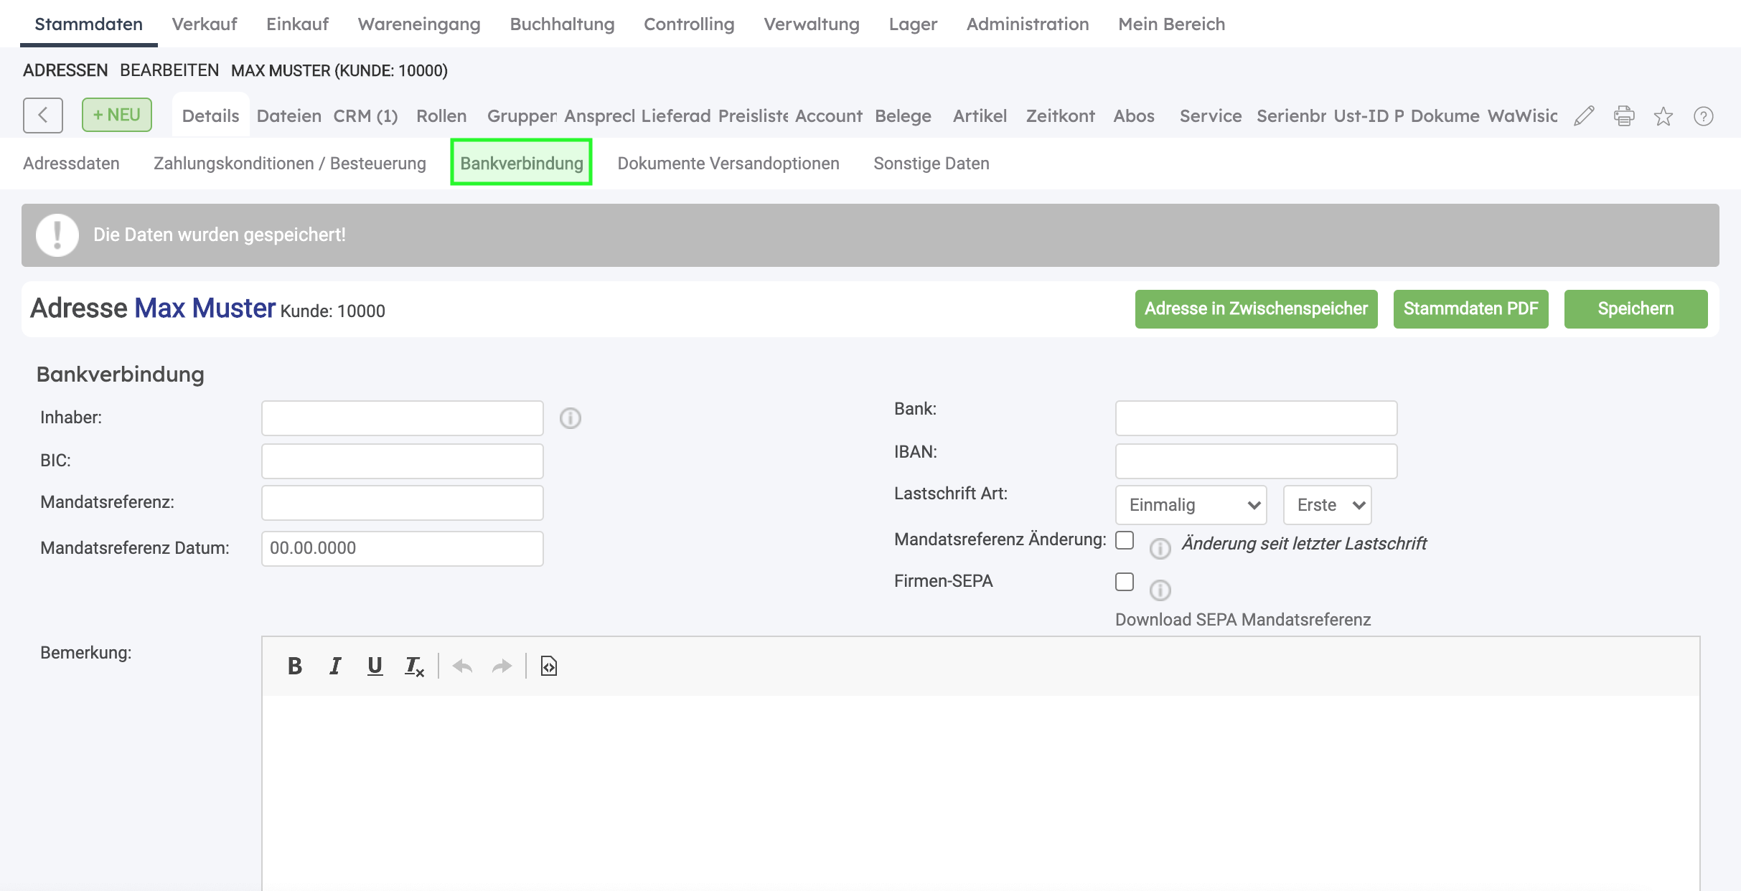The height and width of the screenshot is (891, 1741).
Task: Click the pencil edit icon
Action: click(1584, 116)
